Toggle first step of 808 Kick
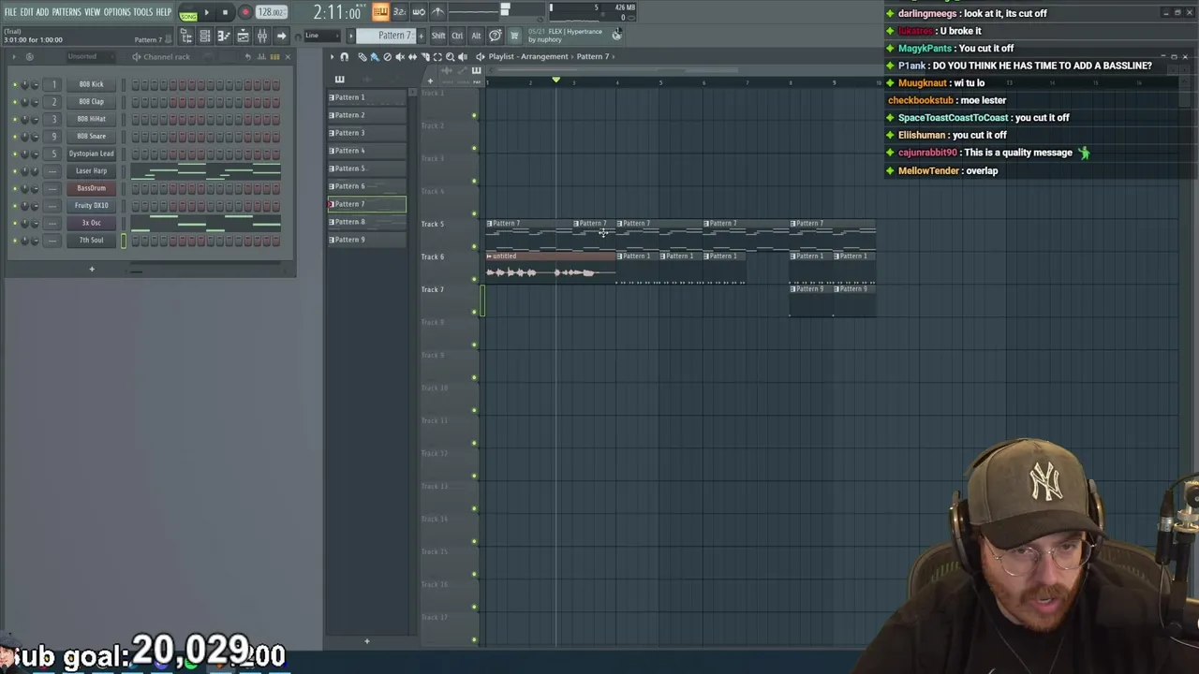The width and height of the screenshot is (1199, 674). 136,84
